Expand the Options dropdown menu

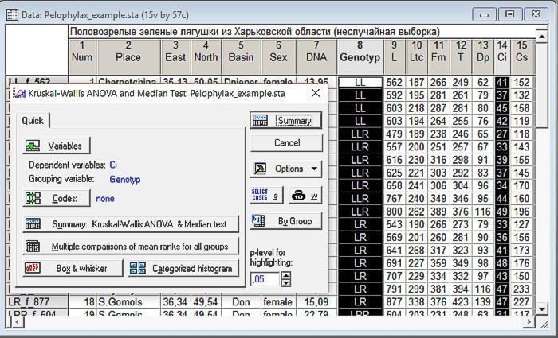(285, 169)
